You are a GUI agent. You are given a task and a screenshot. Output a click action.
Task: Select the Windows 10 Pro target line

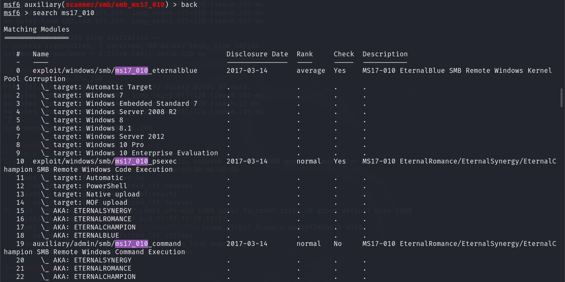pos(98,145)
